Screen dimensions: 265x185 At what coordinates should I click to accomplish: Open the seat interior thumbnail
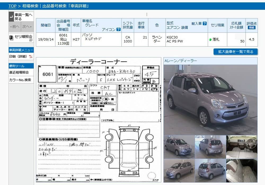tap(242, 170)
